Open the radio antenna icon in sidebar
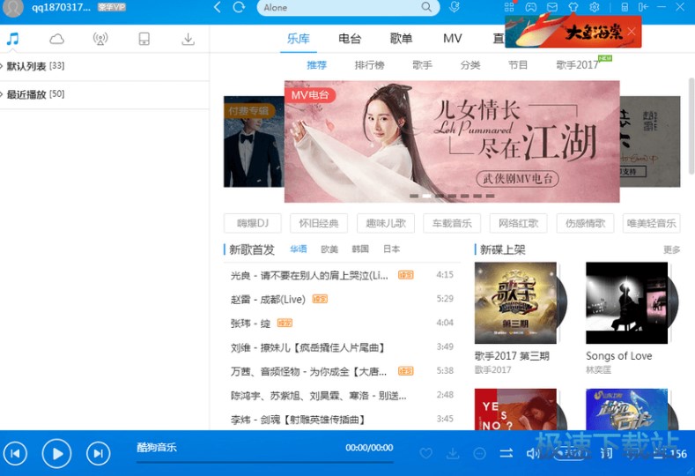Screen dimensions: 695x476 pos(100,39)
